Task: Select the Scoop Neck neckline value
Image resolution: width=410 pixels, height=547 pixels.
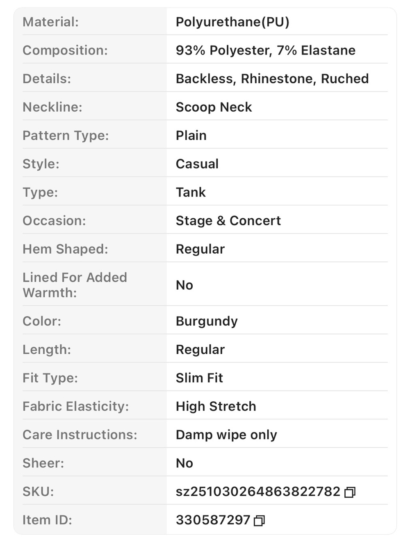Action: 214,107
